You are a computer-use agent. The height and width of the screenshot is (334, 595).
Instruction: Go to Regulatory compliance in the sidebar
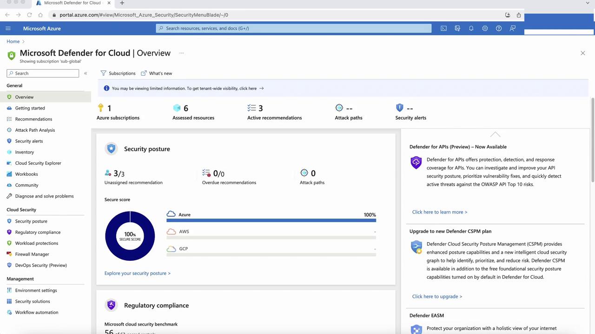[x=38, y=232]
